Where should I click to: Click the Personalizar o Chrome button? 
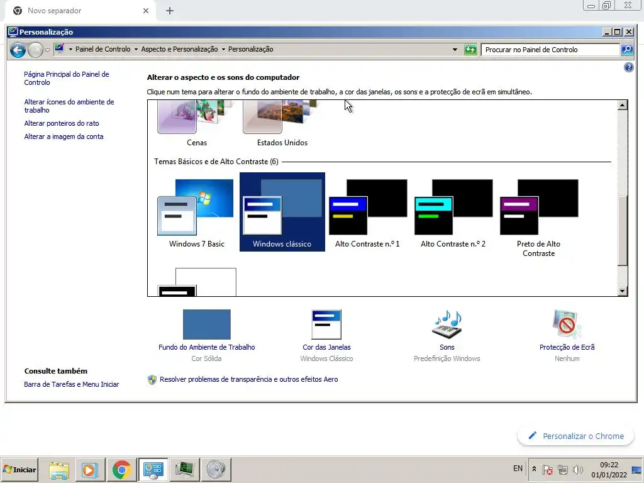[576, 436]
